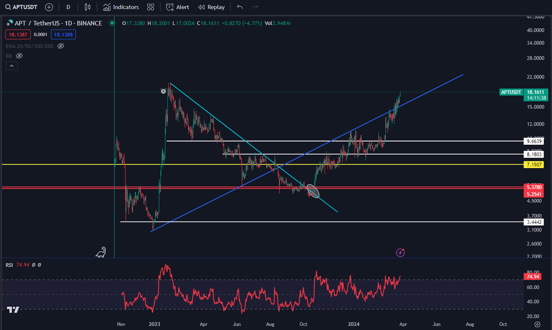
Task: Collapse the indicator legend with chevron button
Action: (11, 66)
